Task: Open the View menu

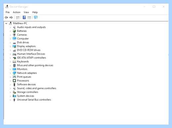Action: pos(26,12)
